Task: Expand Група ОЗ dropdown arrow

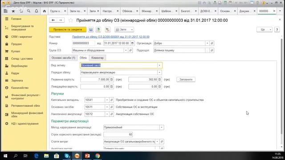Action: coord(126,50)
